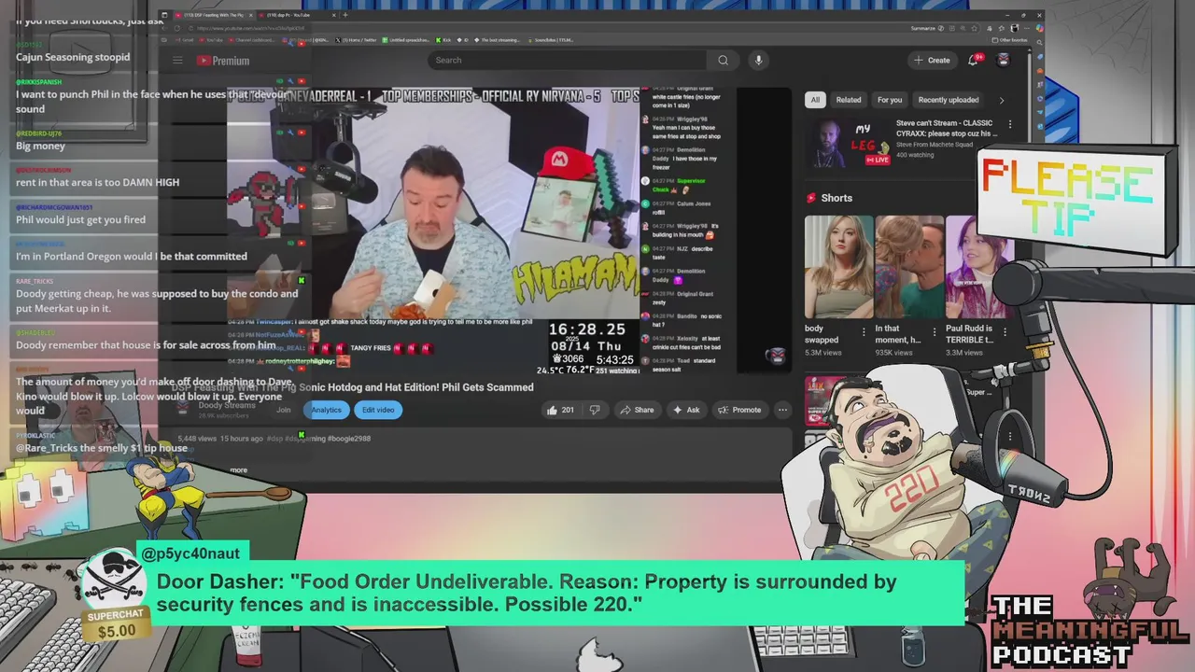Click the YouTube search input field
This screenshot has height=672, width=1195.
pyautogui.click(x=567, y=61)
